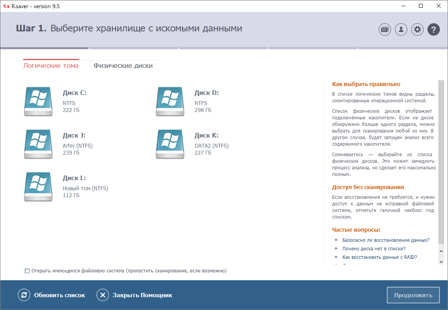Image resolution: width=448 pixels, height=310 pixels.
Task: Click the log window icon in header
Action: 385,29
